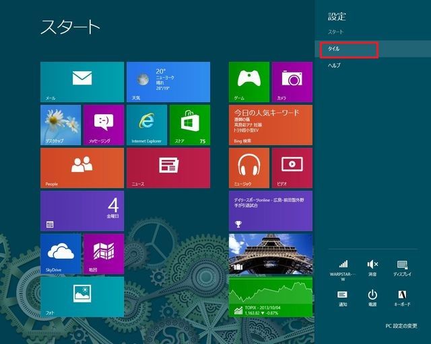Open the 地図 (Maps) tile
Screen dimensions: 431x344
tap(104, 254)
